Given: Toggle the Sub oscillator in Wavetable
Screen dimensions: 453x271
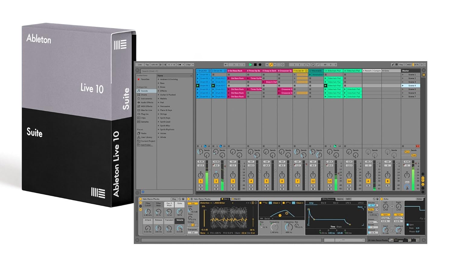Looking at the screenshot, I should tap(193, 204).
